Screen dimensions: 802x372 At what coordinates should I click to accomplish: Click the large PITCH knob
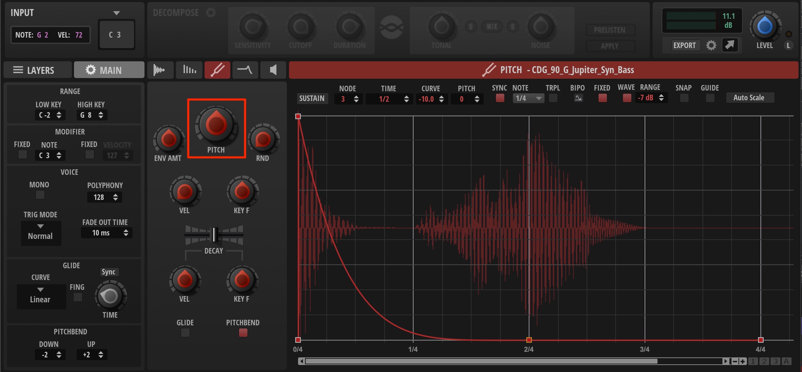tap(216, 125)
